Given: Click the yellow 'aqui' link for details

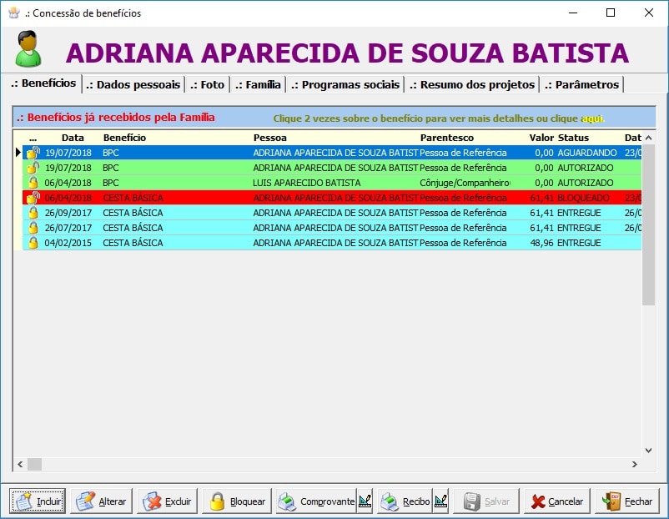Looking at the screenshot, I should click(x=592, y=118).
